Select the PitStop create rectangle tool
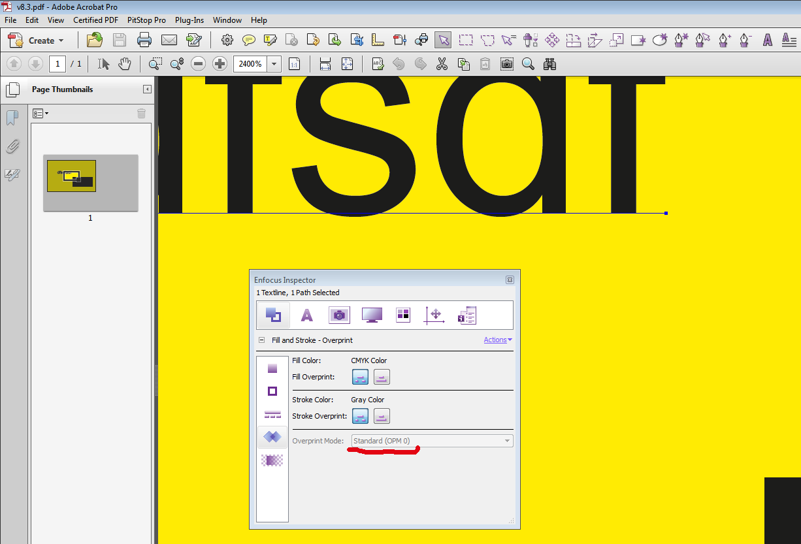This screenshot has width=801, height=544. tap(638, 40)
